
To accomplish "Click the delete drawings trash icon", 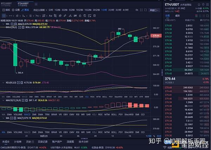I will pos(95,16).
